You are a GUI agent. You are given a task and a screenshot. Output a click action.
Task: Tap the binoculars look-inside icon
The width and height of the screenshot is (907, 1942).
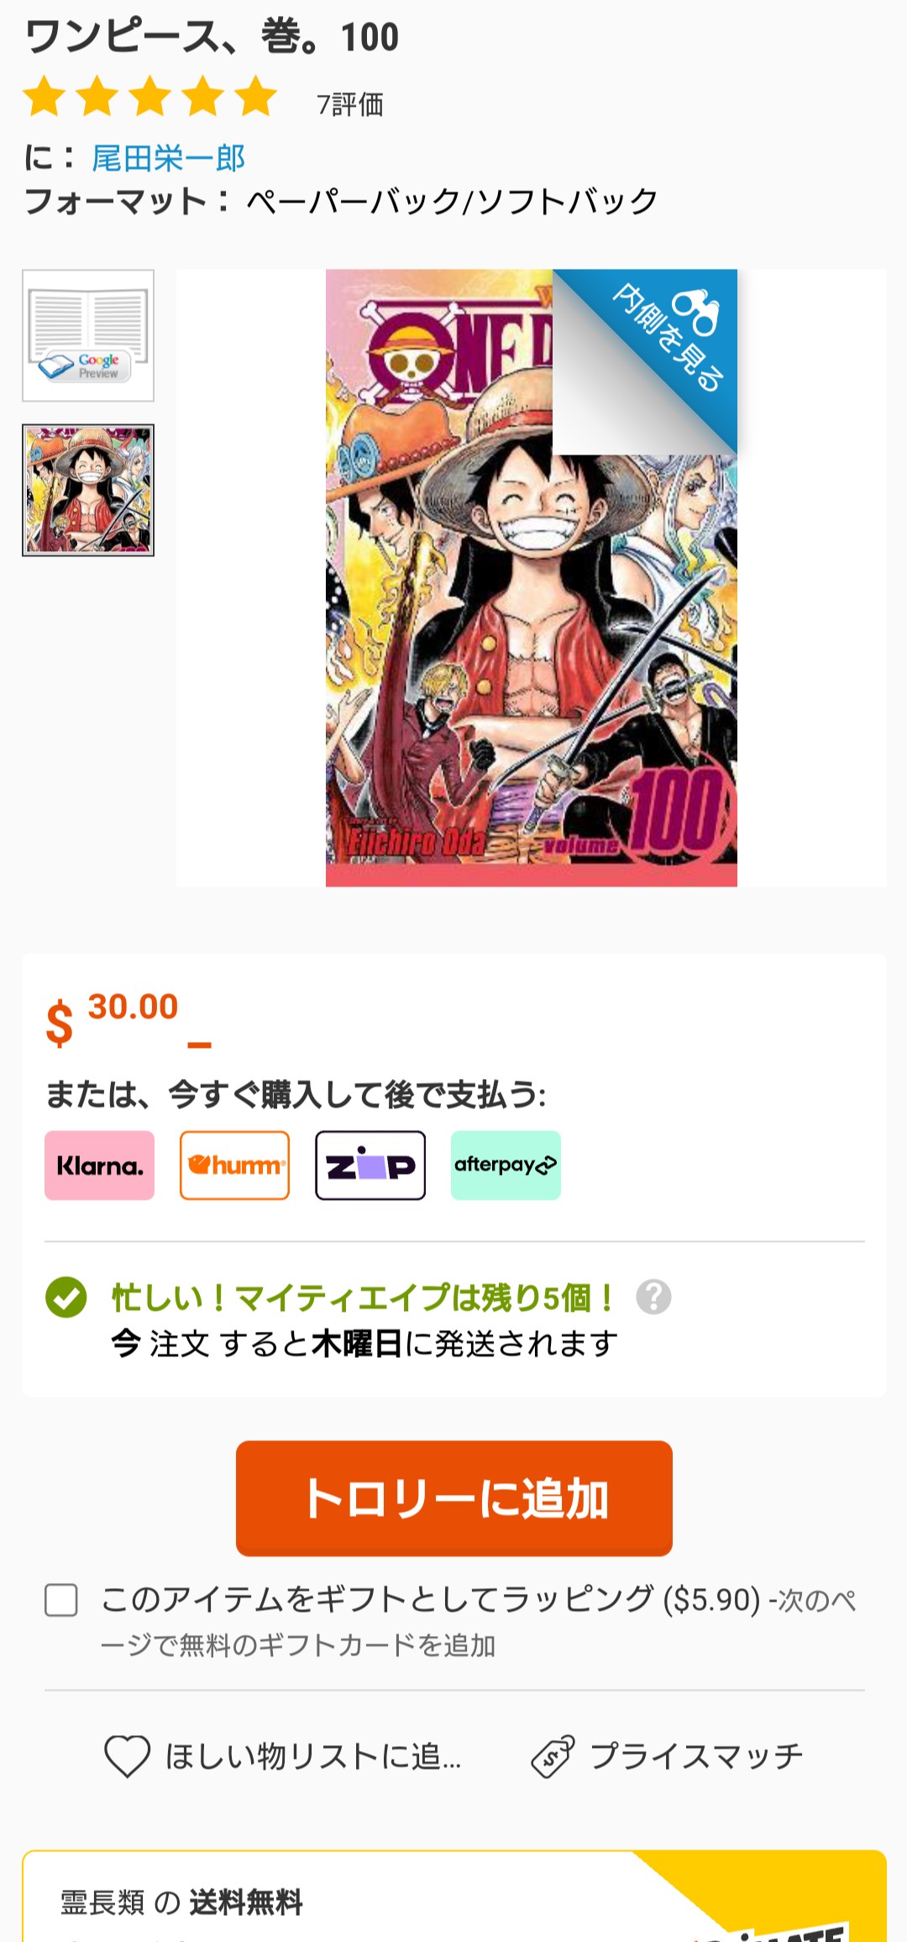pyautogui.click(x=695, y=312)
